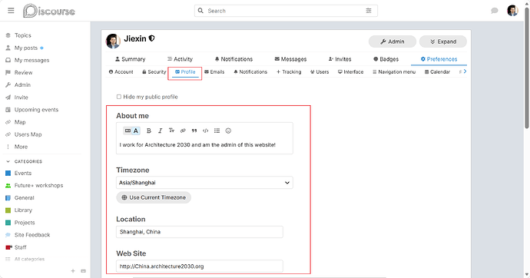Collapse the Categories sidebar section
The width and height of the screenshot is (530, 278).
24,161
